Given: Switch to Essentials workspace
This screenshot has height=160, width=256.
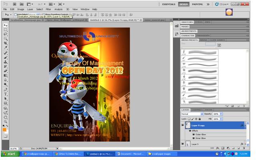Looking at the screenshot, I should tap(168, 4).
